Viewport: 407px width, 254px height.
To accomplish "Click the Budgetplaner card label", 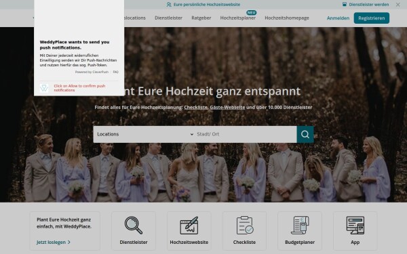I will point(300,242).
